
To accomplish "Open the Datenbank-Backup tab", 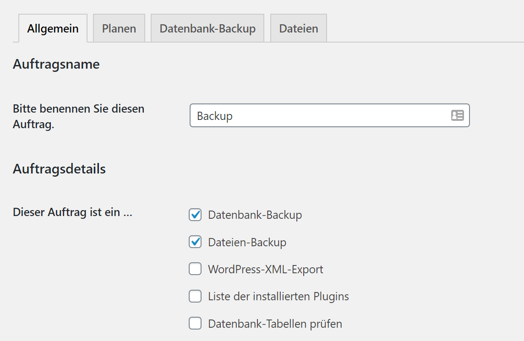I will [207, 28].
